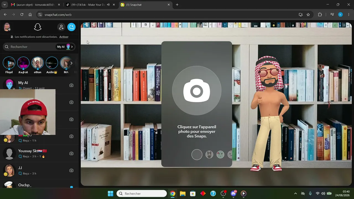Close the Gmail tab
Screen dimensions: 354x199
click(x=59, y=5)
